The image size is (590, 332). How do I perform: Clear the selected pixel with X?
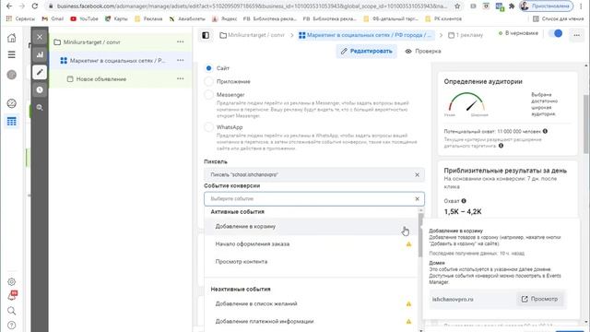point(417,174)
